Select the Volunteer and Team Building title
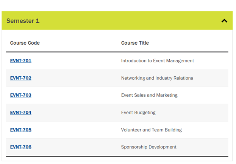The width and height of the screenshot is (236, 164). 151,130
